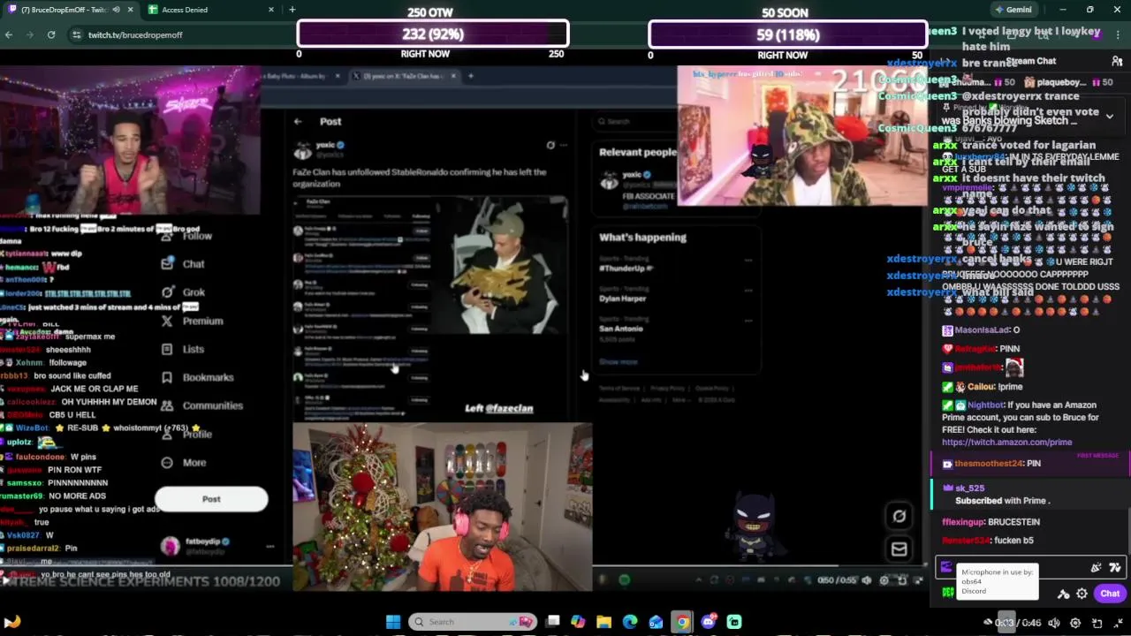Open the Dylan Harper trending topic
Image resolution: width=1131 pixels, height=636 pixels.
coord(623,298)
